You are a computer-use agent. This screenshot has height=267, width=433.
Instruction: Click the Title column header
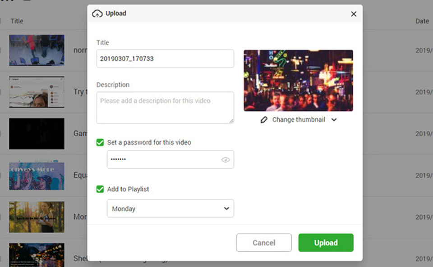[17, 21]
